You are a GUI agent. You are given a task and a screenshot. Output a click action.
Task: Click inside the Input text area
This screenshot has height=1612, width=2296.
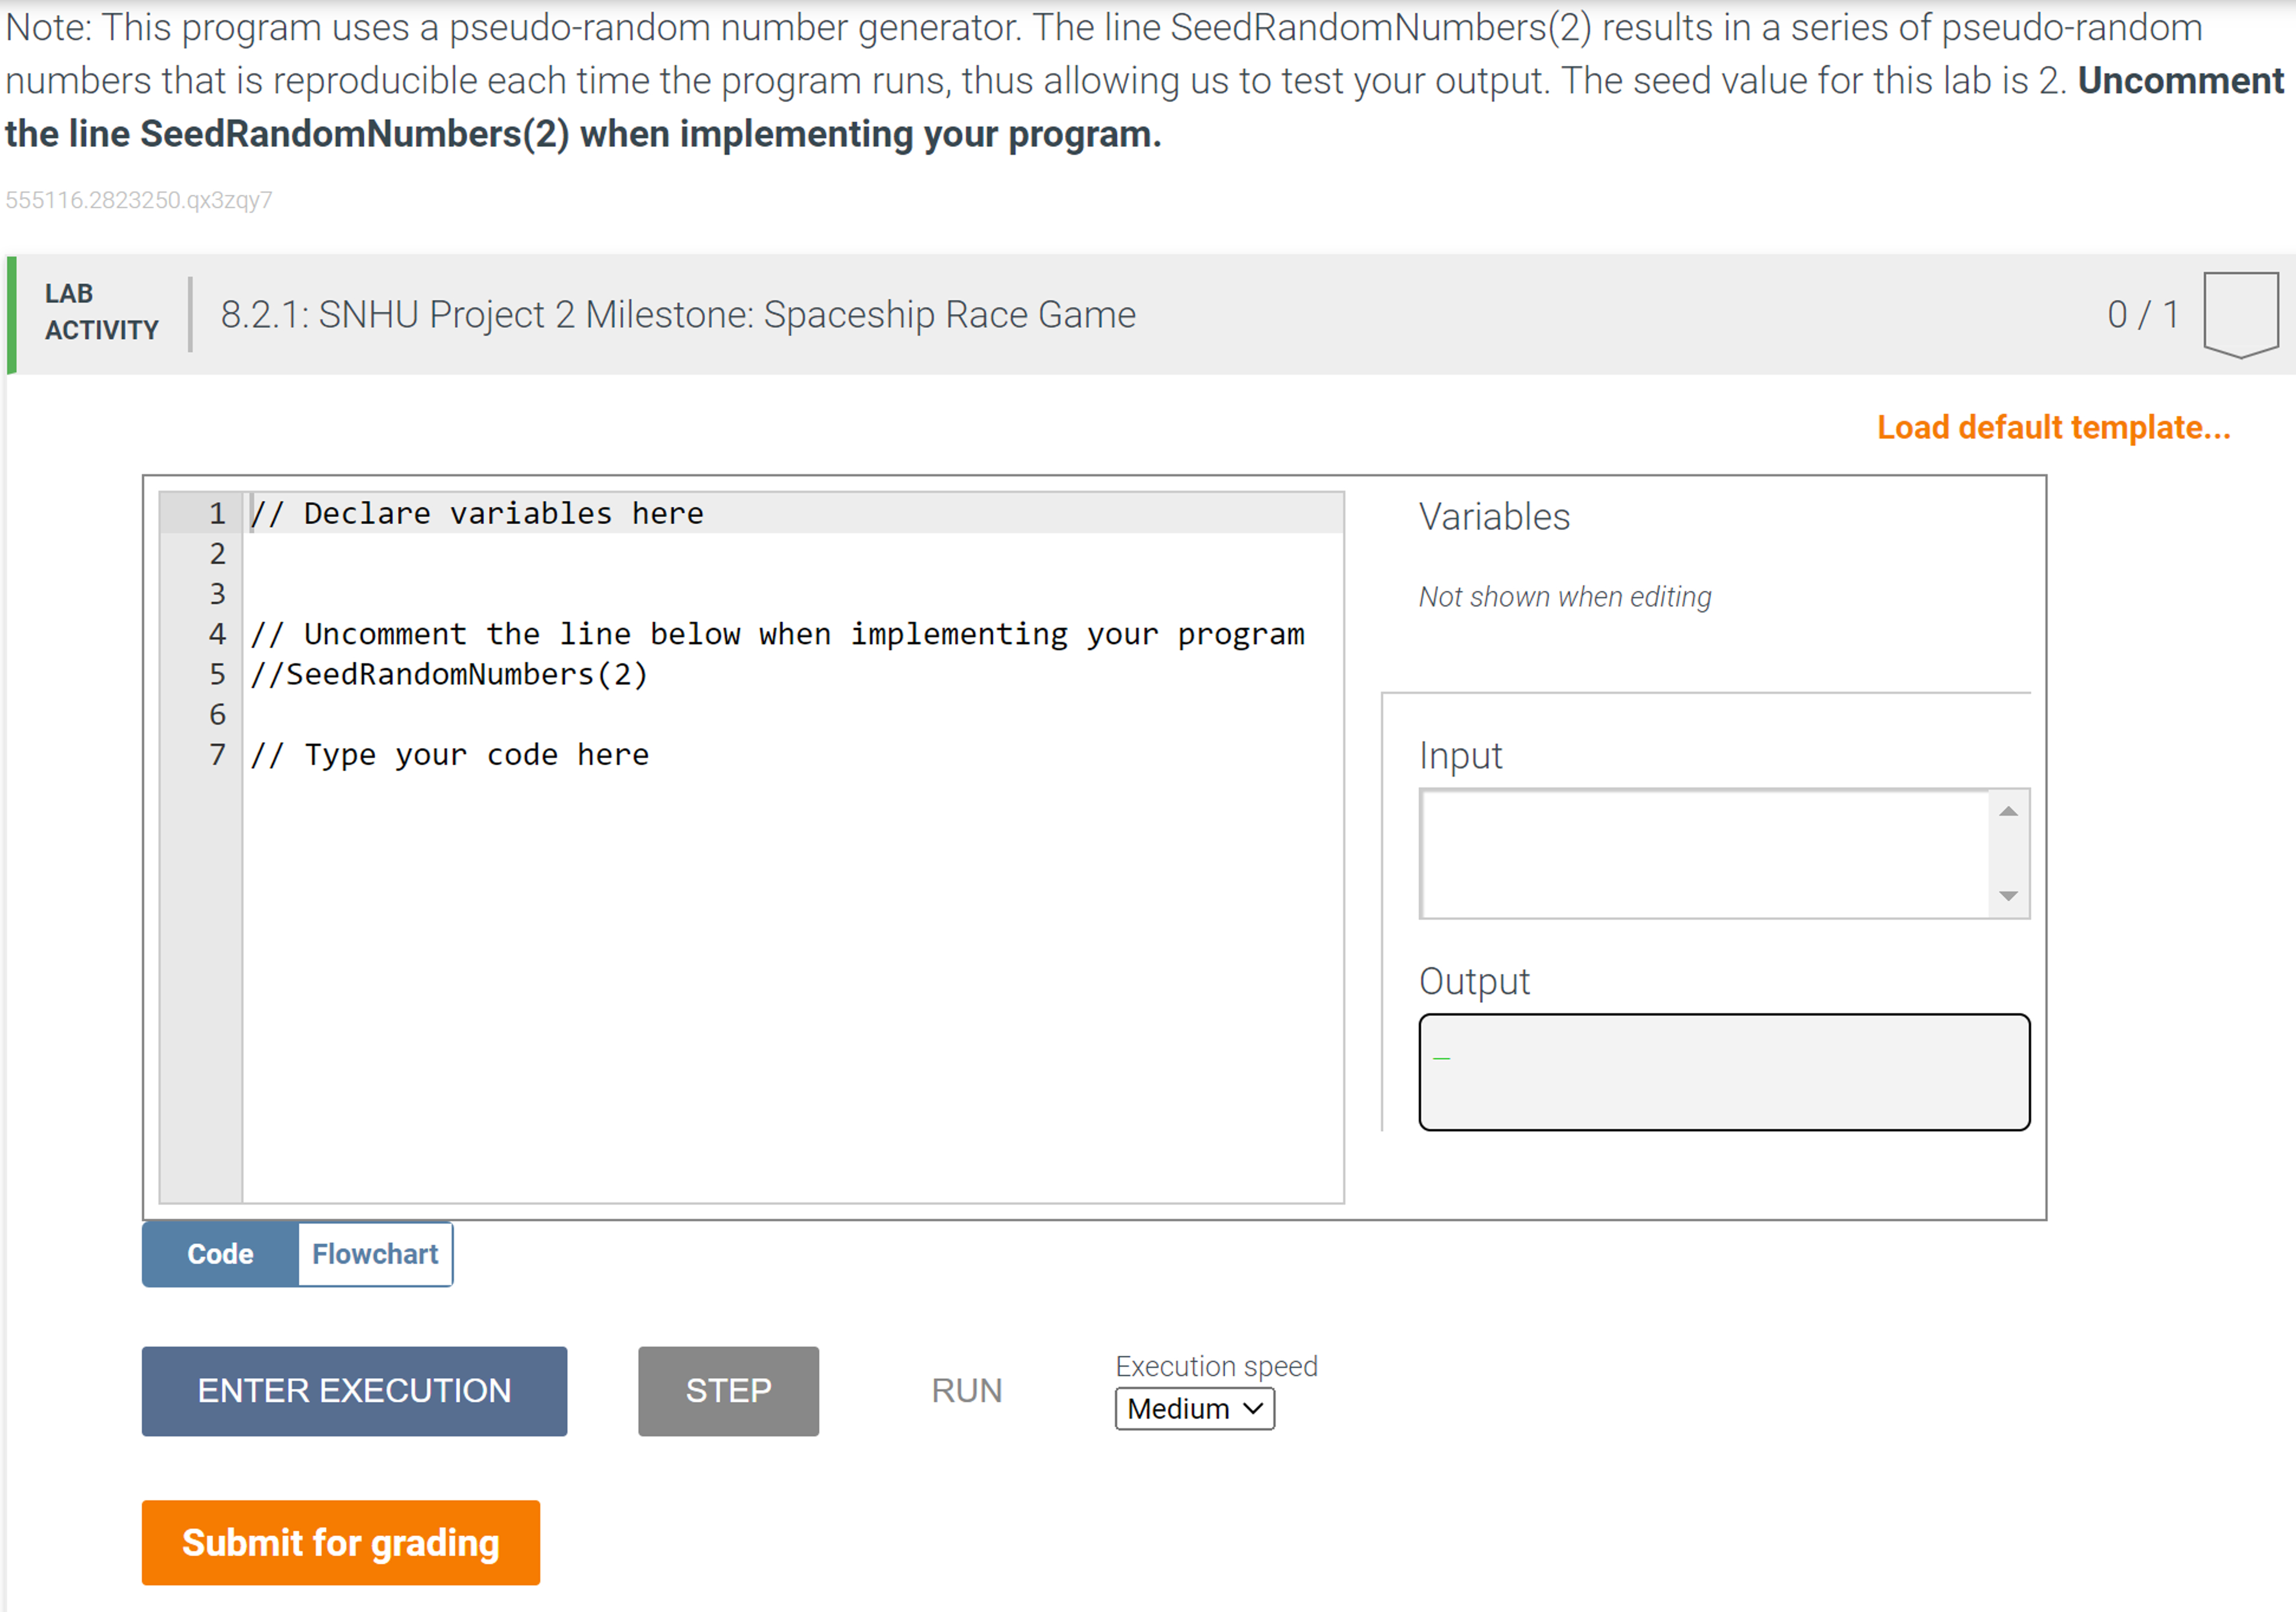pos(1700,855)
